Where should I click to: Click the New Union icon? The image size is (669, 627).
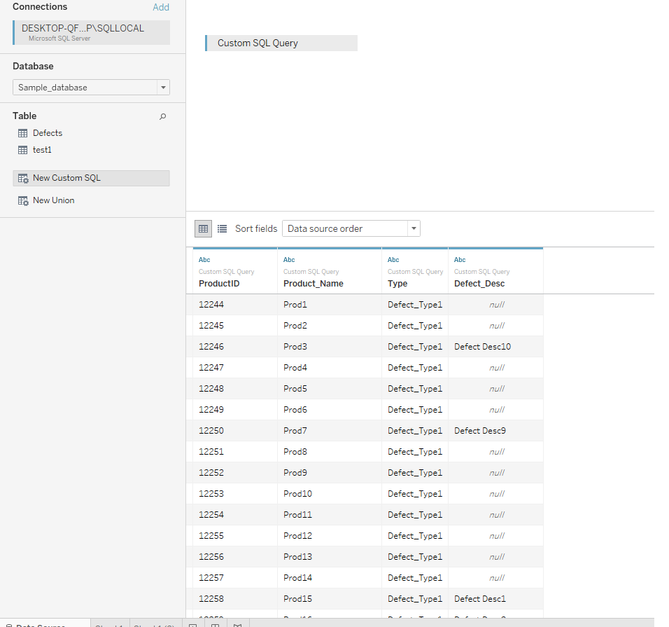pos(22,200)
